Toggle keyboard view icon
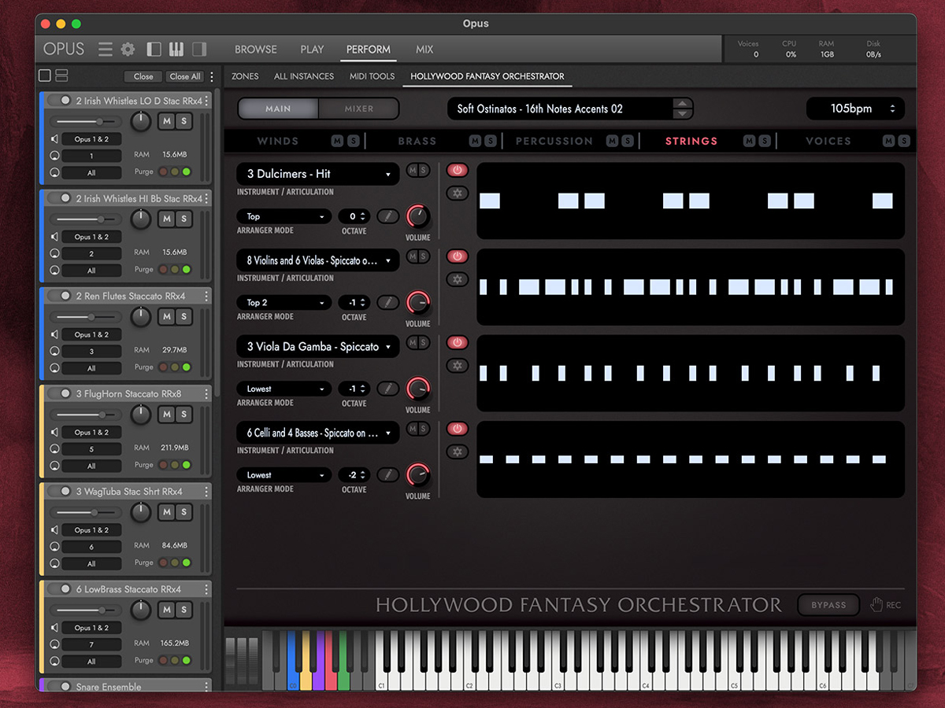 (x=176, y=50)
